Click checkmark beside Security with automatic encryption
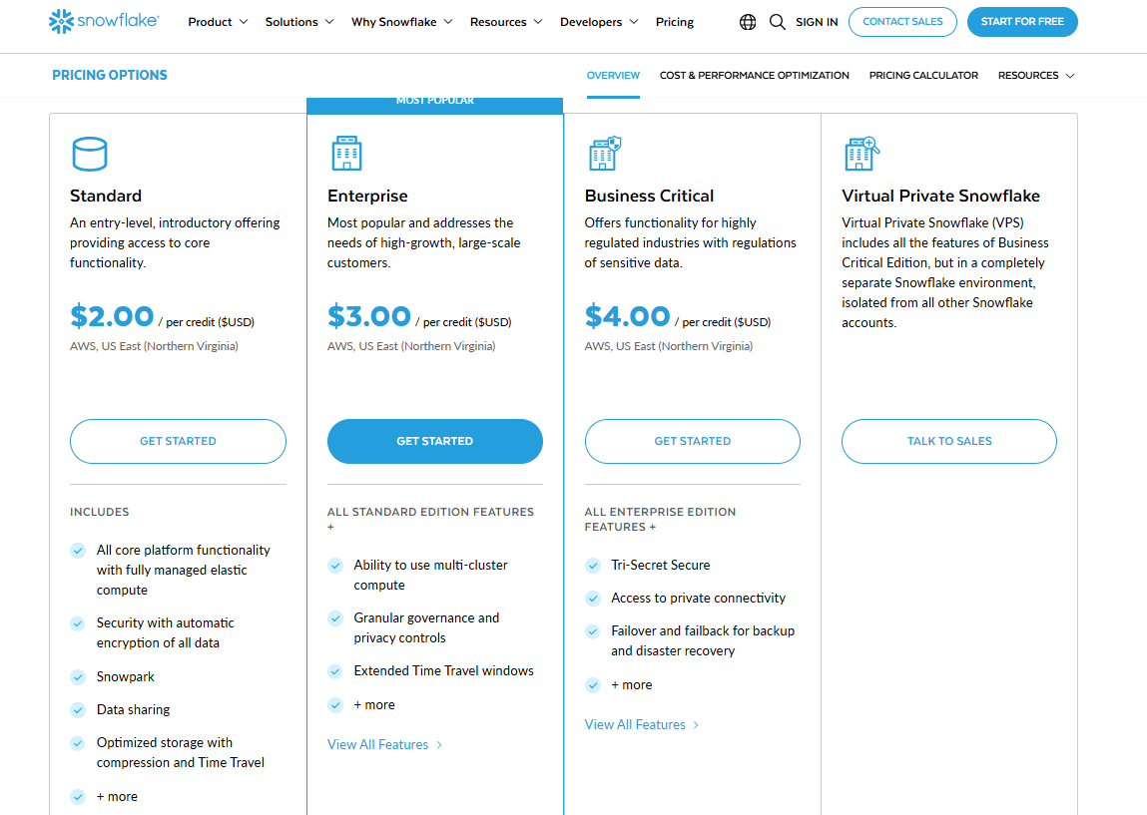 (x=78, y=623)
